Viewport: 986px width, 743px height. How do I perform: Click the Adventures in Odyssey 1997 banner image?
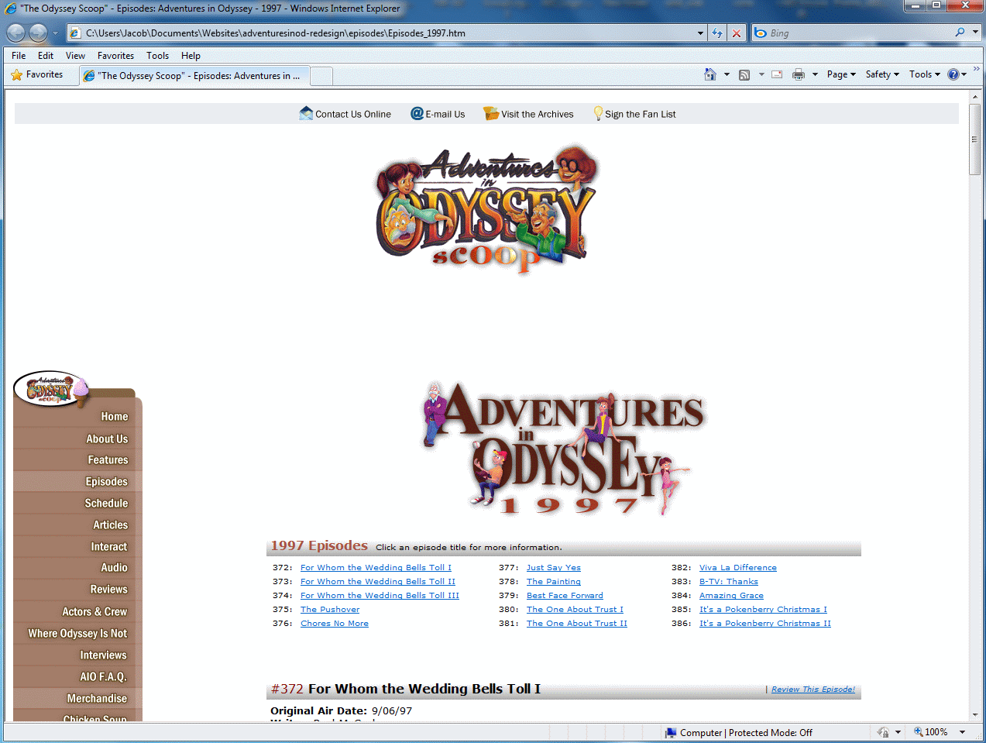[563, 449]
